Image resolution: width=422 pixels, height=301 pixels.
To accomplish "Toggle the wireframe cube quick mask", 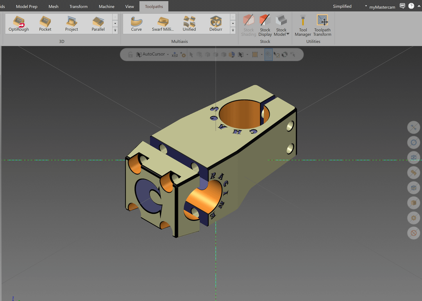I will click(414, 158).
